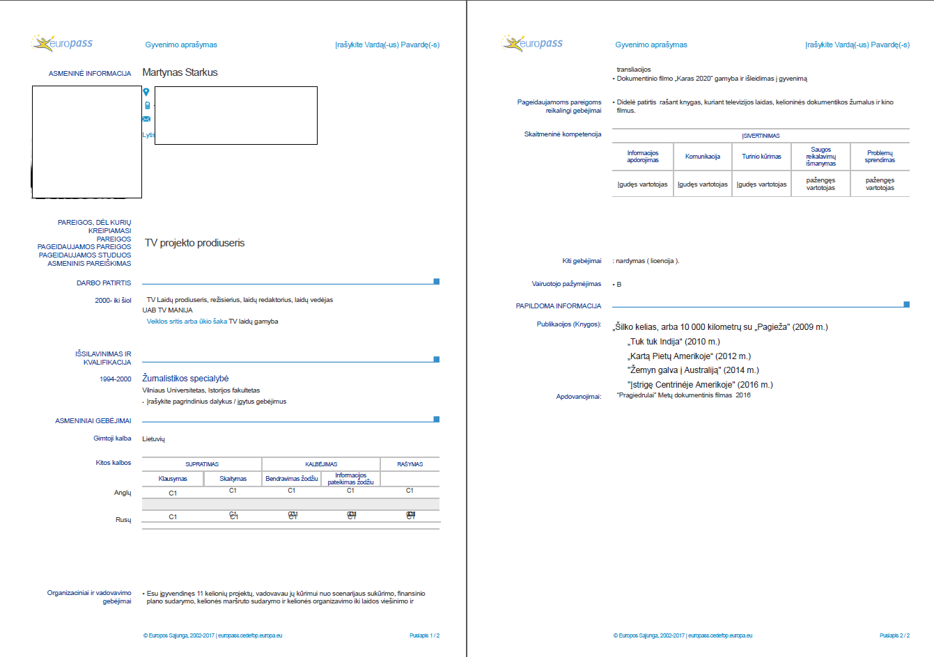The height and width of the screenshot is (657, 934).
Task: Select the SUPRATIMAS language table header
Action: [202, 464]
